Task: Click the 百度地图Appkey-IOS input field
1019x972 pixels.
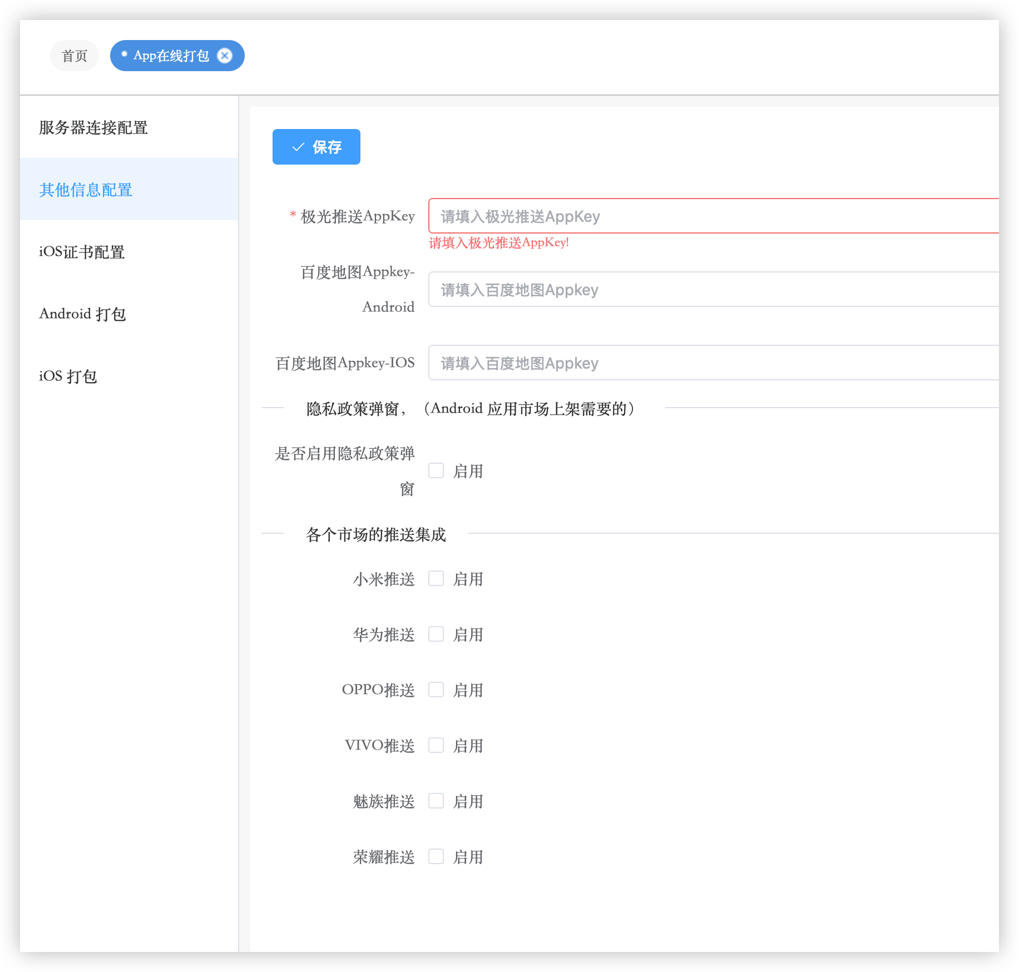Action: [712, 363]
